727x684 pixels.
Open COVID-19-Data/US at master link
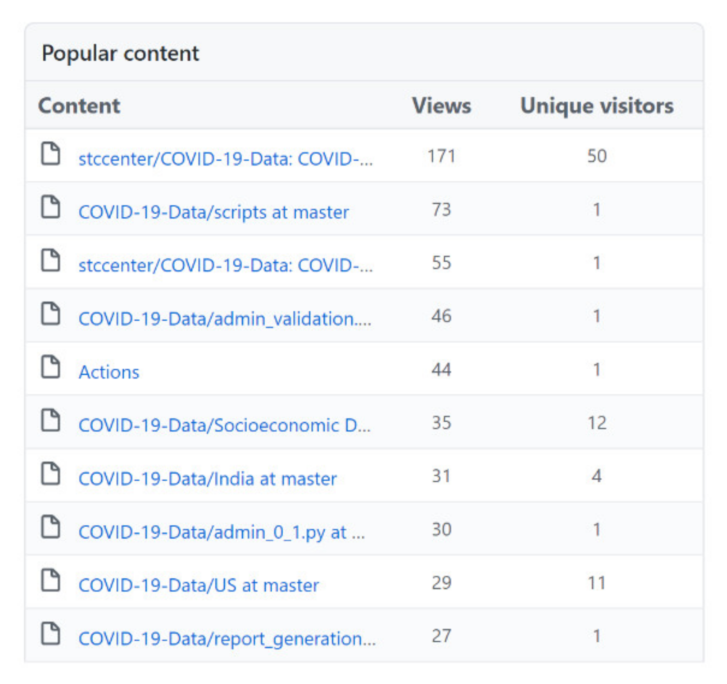click(199, 586)
